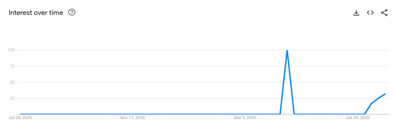Click the leftmost start of the blue line

pyautogui.click(x=20, y=114)
